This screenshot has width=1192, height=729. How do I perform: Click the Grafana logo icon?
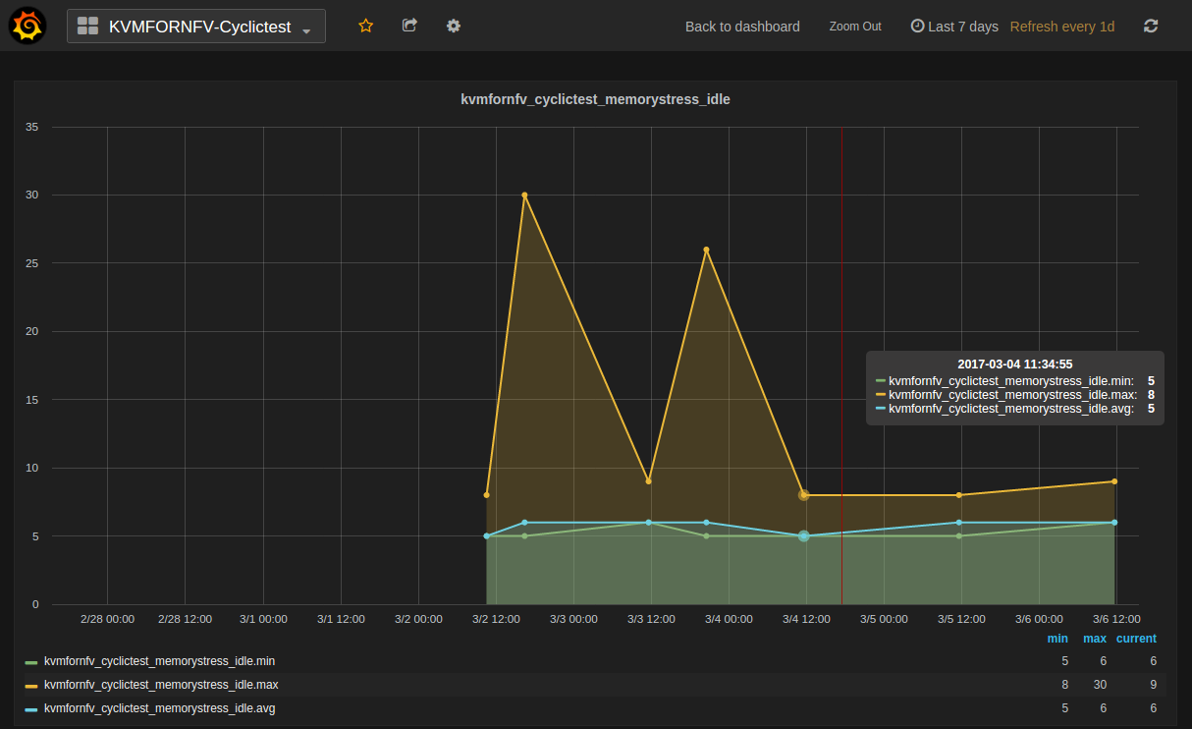(x=27, y=27)
